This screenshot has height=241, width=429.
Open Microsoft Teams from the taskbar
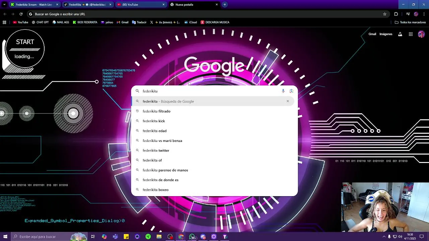click(115, 237)
